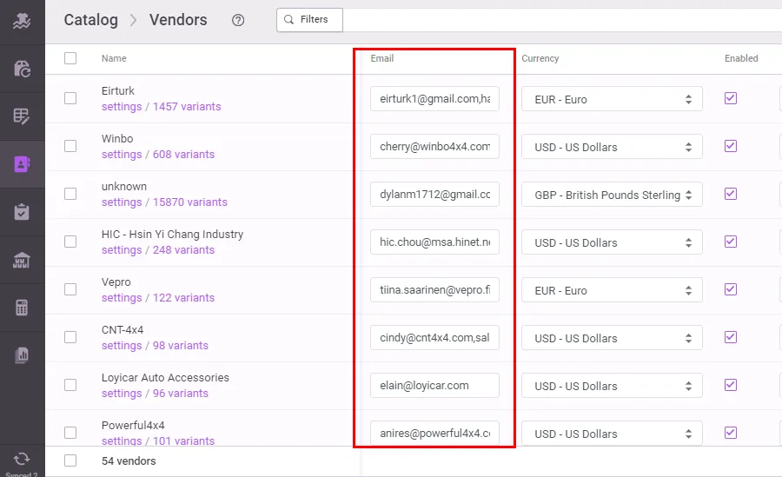Select the CNT-4x4 row checkbox
This screenshot has width=782, height=477.
click(70, 337)
